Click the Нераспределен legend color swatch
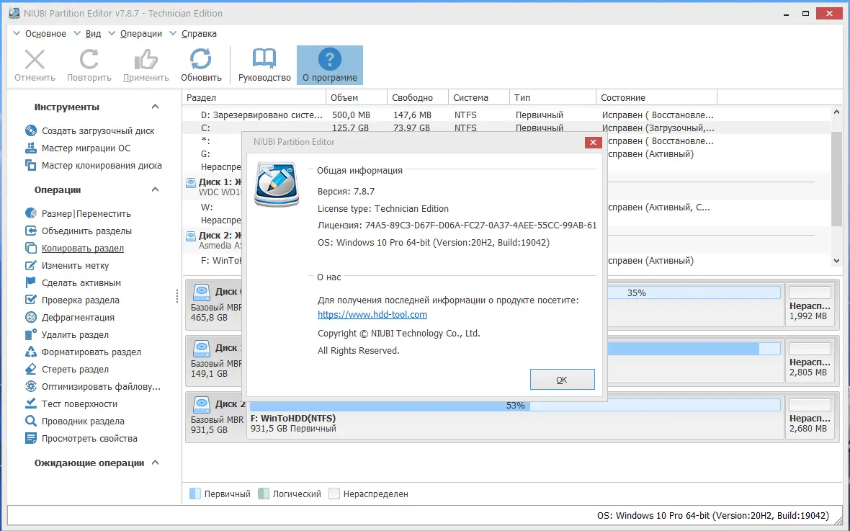The height and width of the screenshot is (531, 850). pyautogui.click(x=334, y=494)
